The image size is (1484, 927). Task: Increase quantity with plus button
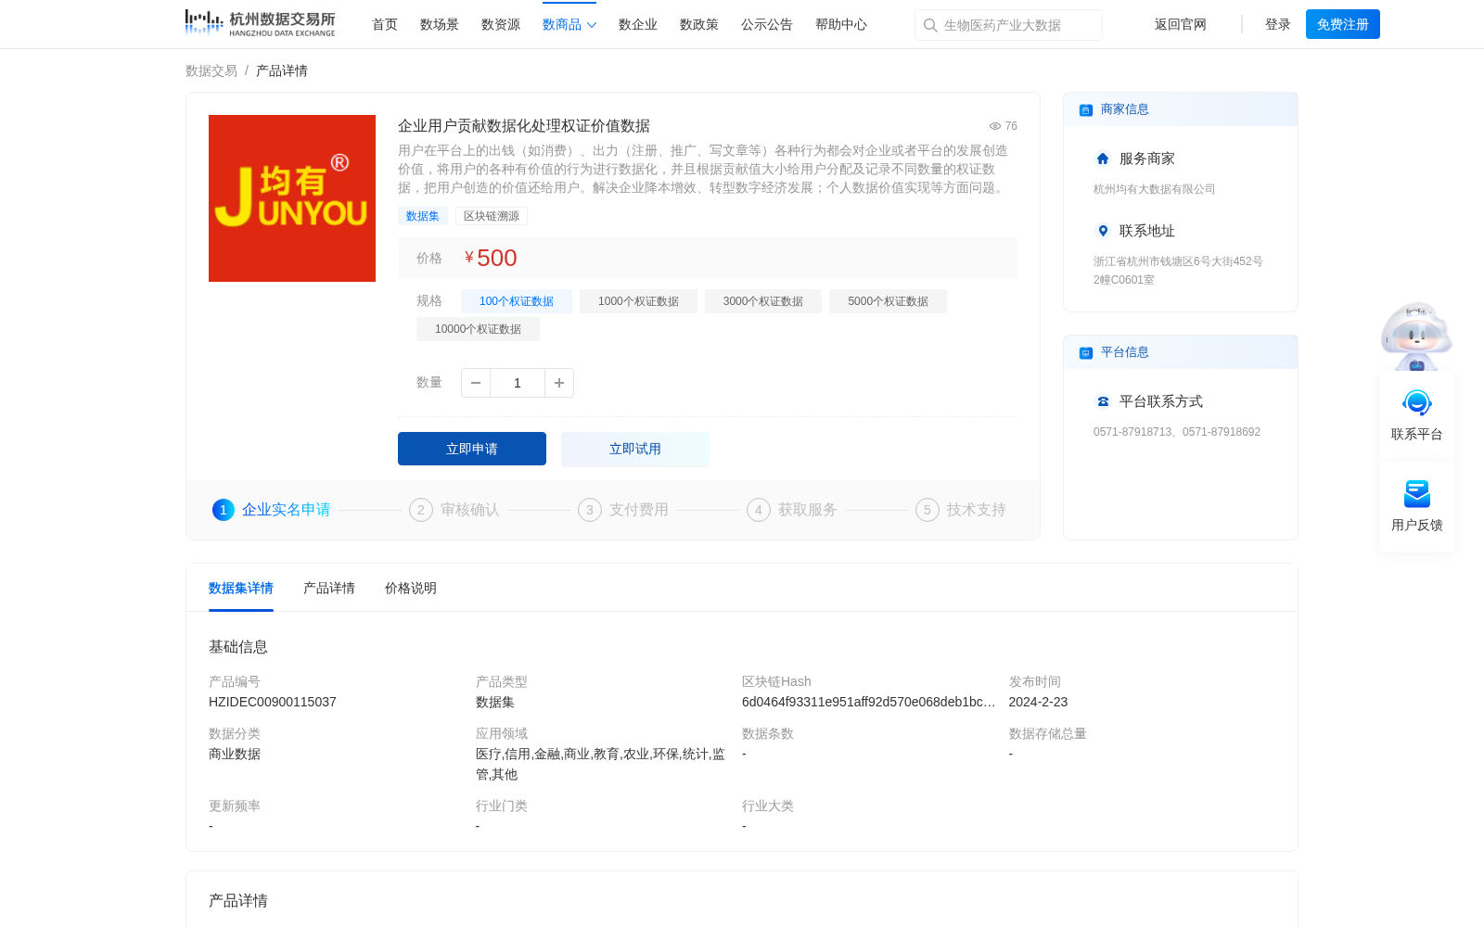[559, 383]
